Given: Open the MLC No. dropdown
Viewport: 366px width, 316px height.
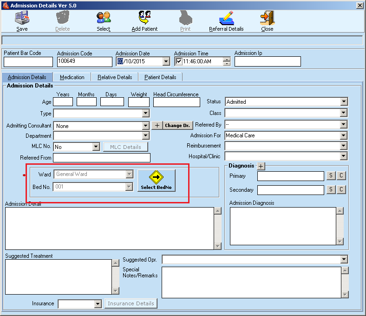Looking at the screenshot, I should pyautogui.click(x=96, y=147).
